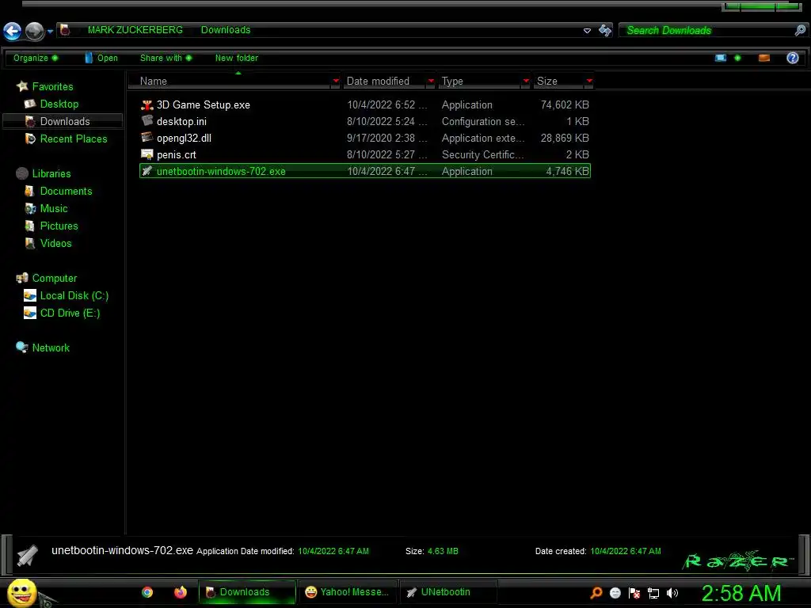Toggle the preview pane icon
The image size is (811, 608).
(x=764, y=58)
